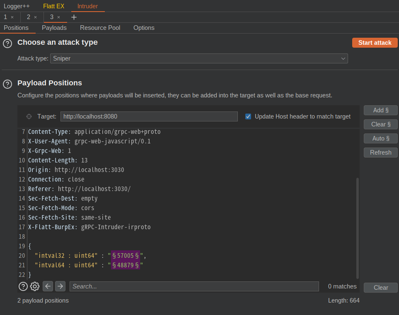Close Intruder tab 2

click(35, 17)
